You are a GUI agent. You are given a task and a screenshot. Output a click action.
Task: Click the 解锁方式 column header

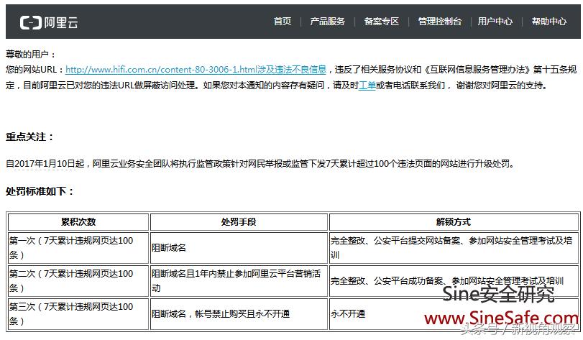(454, 222)
